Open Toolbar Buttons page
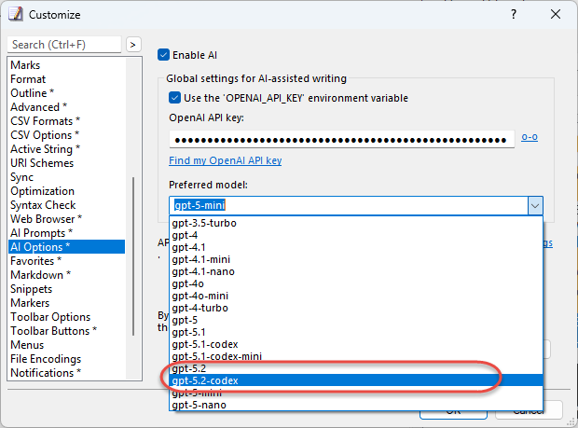This screenshot has width=578, height=428. click(67, 331)
